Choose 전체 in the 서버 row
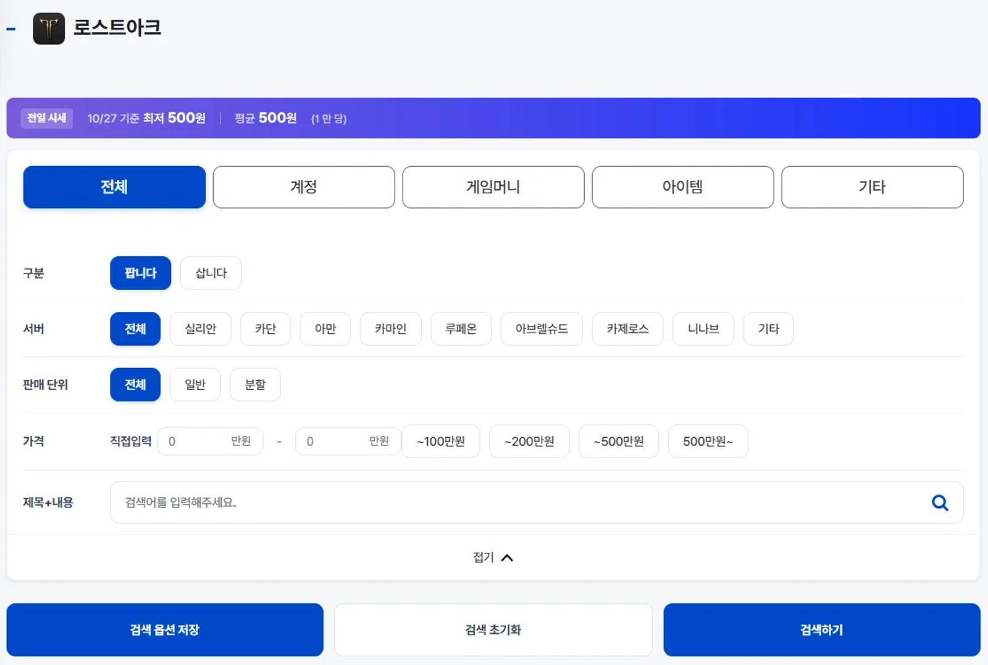This screenshot has width=988, height=665. click(x=135, y=329)
